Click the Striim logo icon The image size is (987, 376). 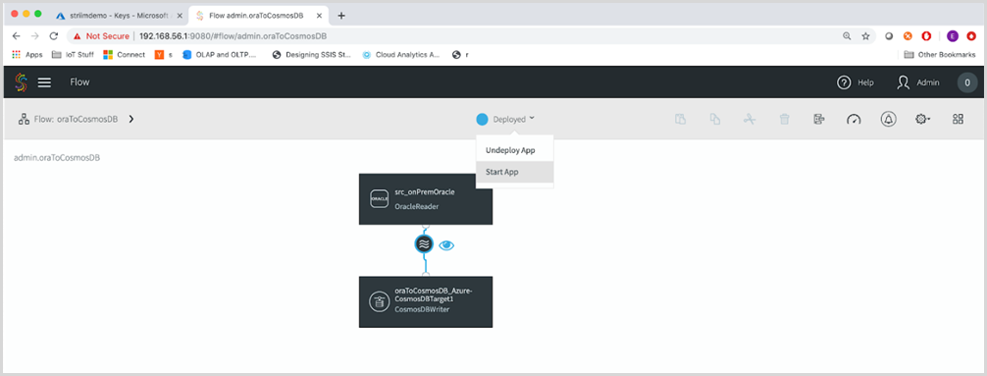pyautogui.click(x=21, y=82)
